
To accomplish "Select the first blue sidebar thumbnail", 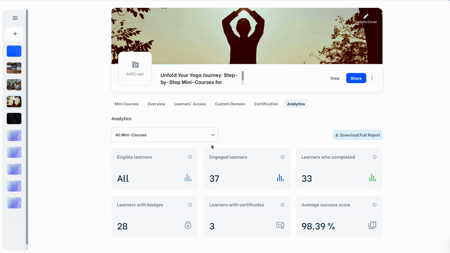I will [x=14, y=51].
